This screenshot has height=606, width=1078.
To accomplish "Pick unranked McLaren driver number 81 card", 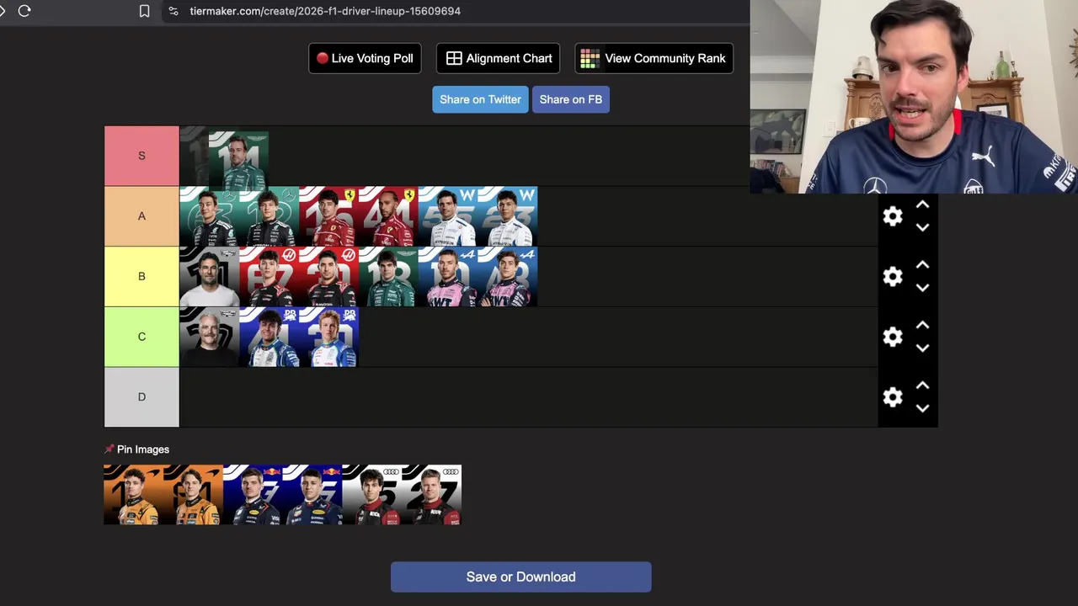I will pos(193,495).
